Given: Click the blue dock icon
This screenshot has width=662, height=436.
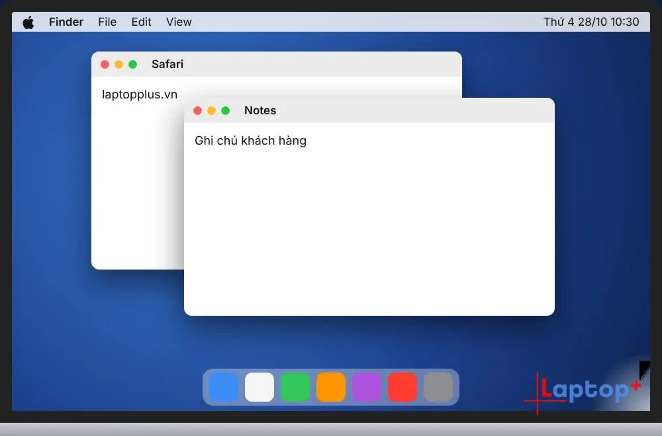Looking at the screenshot, I should (224, 386).
